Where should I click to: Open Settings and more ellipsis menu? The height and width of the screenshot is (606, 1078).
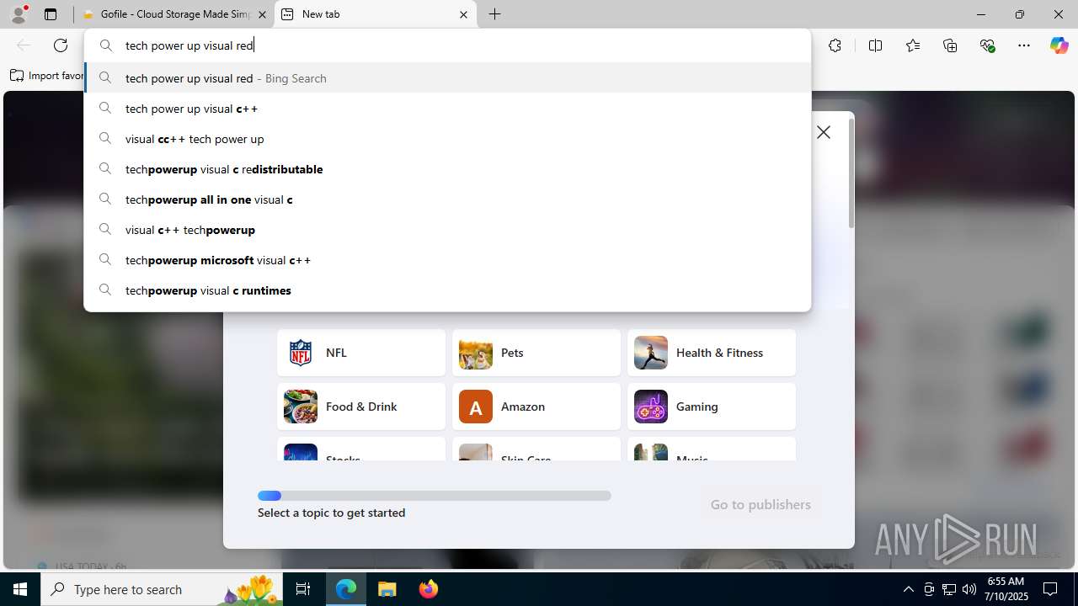tap(1024, 45)
